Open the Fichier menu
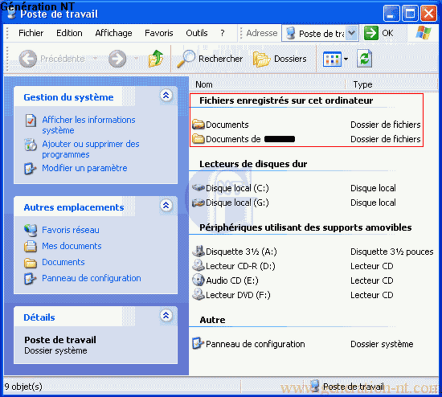 (31, 33)
